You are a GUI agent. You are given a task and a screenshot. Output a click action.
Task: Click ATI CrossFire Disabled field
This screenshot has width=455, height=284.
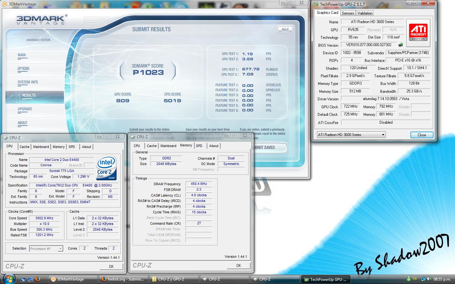(386, 122)
